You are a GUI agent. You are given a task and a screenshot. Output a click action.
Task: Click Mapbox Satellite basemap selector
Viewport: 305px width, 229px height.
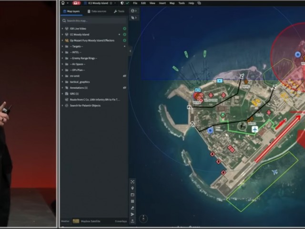87,221
